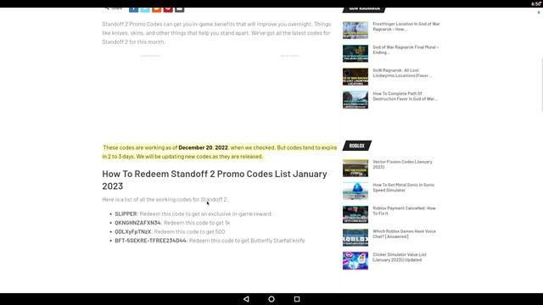Close the overlay with the small X
This screenshot has width=543, height=305.
tap(539, 13)
